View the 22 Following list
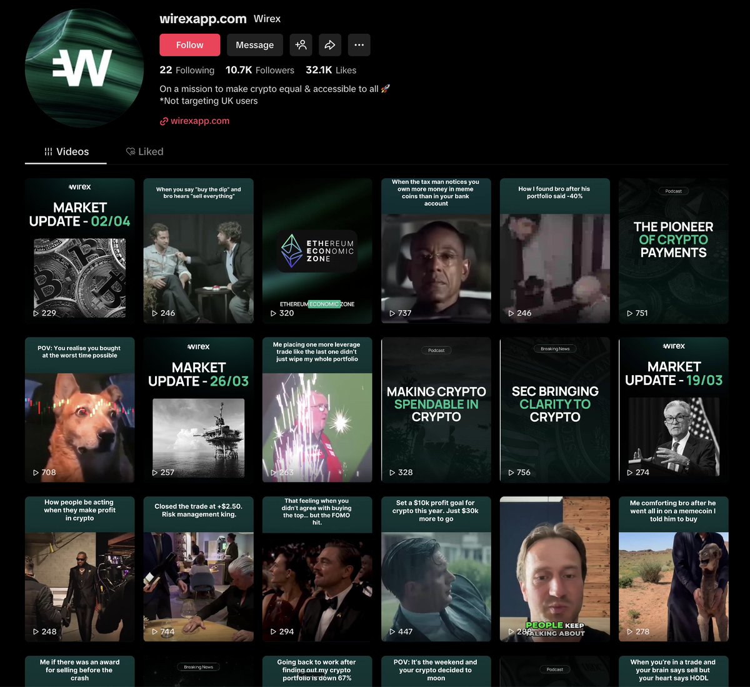This screenshot has width=750, height=687. click(x=187, y=70)
